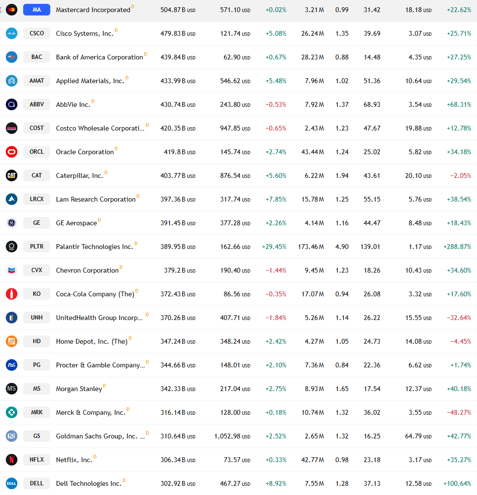Image resolution: width=477 pixels, height=495 pixels.
Task: Click the Cisco Systems logo icon
Action: click(12, 33)
